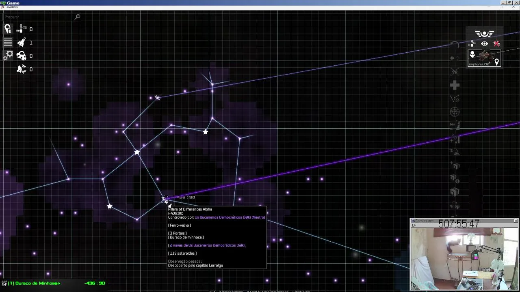Click the dimmed plus-shaped order icon
520x292 pixels.
pos(455,85)
